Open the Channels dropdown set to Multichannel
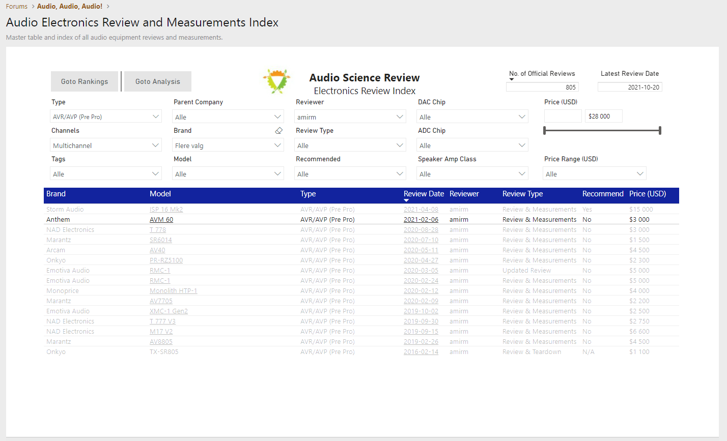Viewport: 727px width, 441px height. (105, 145)
